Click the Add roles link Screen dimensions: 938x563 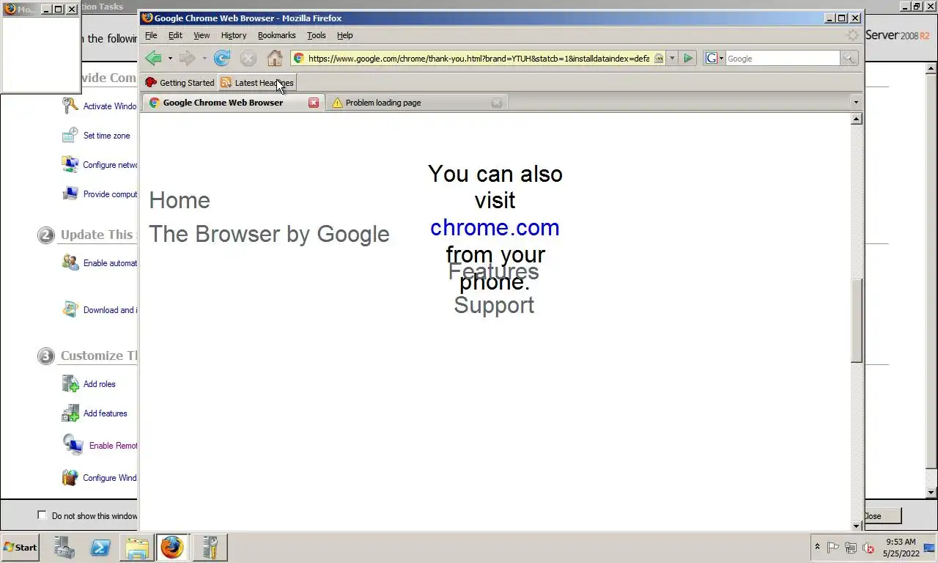coord(99,384)
